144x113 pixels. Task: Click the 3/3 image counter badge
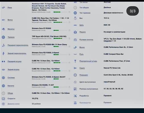coord(133,11)
